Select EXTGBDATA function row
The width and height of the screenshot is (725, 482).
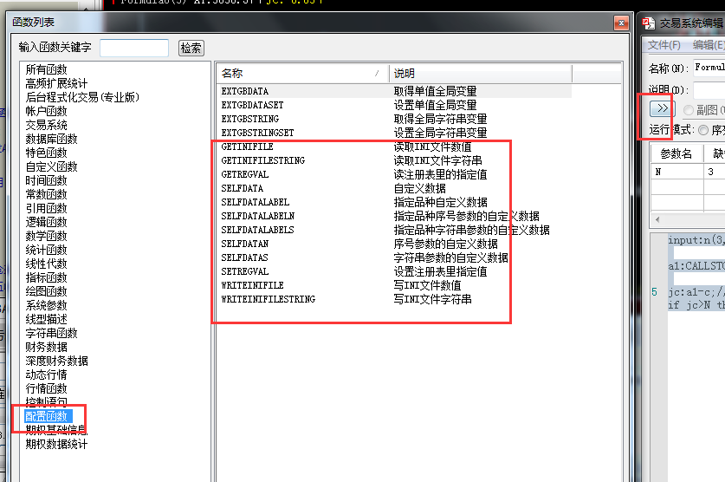point(394,91)
